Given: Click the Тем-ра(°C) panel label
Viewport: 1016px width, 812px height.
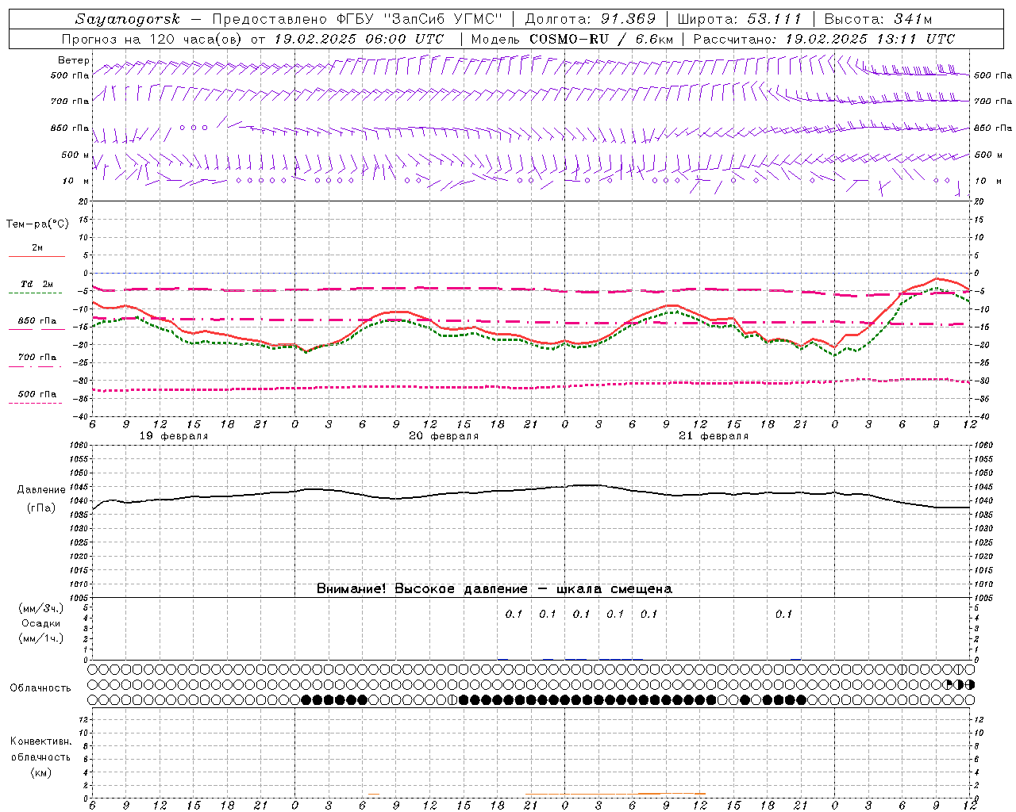Looking at the screenshot, I should [x=37, y=224].
